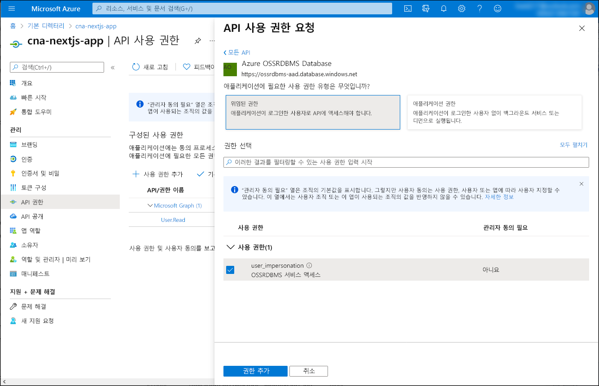599x386 pixels.
Task: Click the plus icon for 사용 권한 추가
Action: point(136,174)
